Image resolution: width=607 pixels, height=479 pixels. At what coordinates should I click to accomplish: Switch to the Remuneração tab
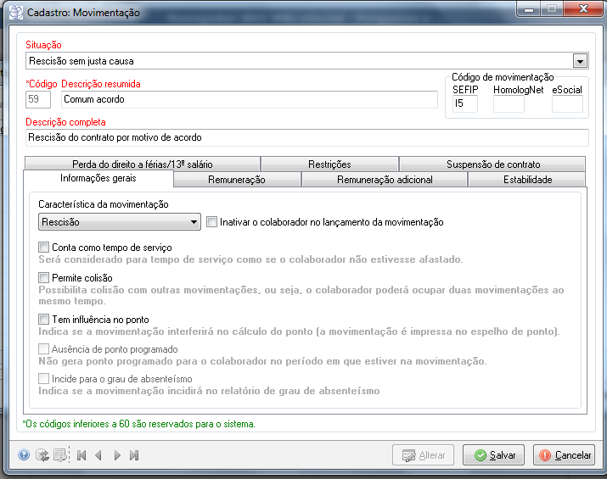(x=237, y=180)
